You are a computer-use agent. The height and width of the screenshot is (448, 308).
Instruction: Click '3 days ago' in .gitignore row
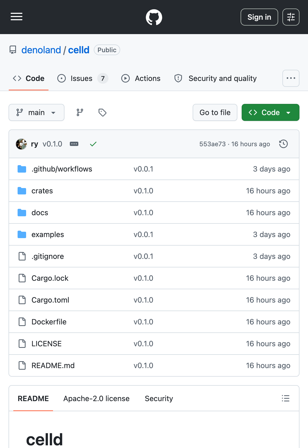(x=271, y=256)
